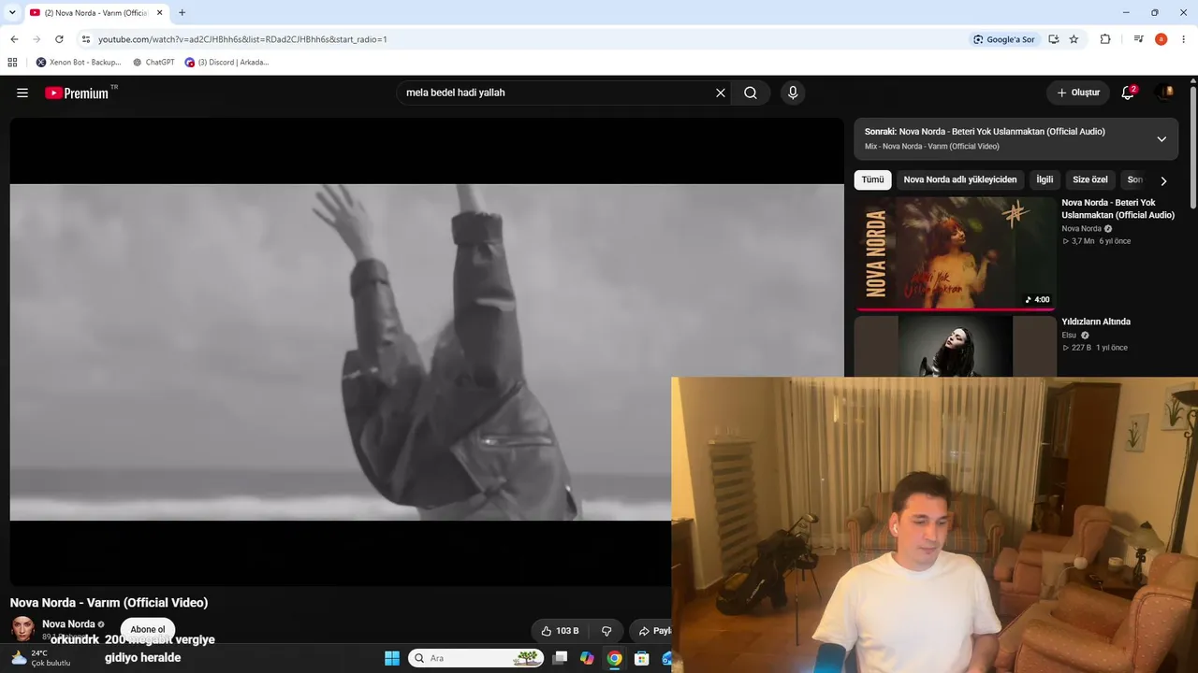Open the tab search dropdown arrow
The image size is (1198, 673).
tap(12, 13)
